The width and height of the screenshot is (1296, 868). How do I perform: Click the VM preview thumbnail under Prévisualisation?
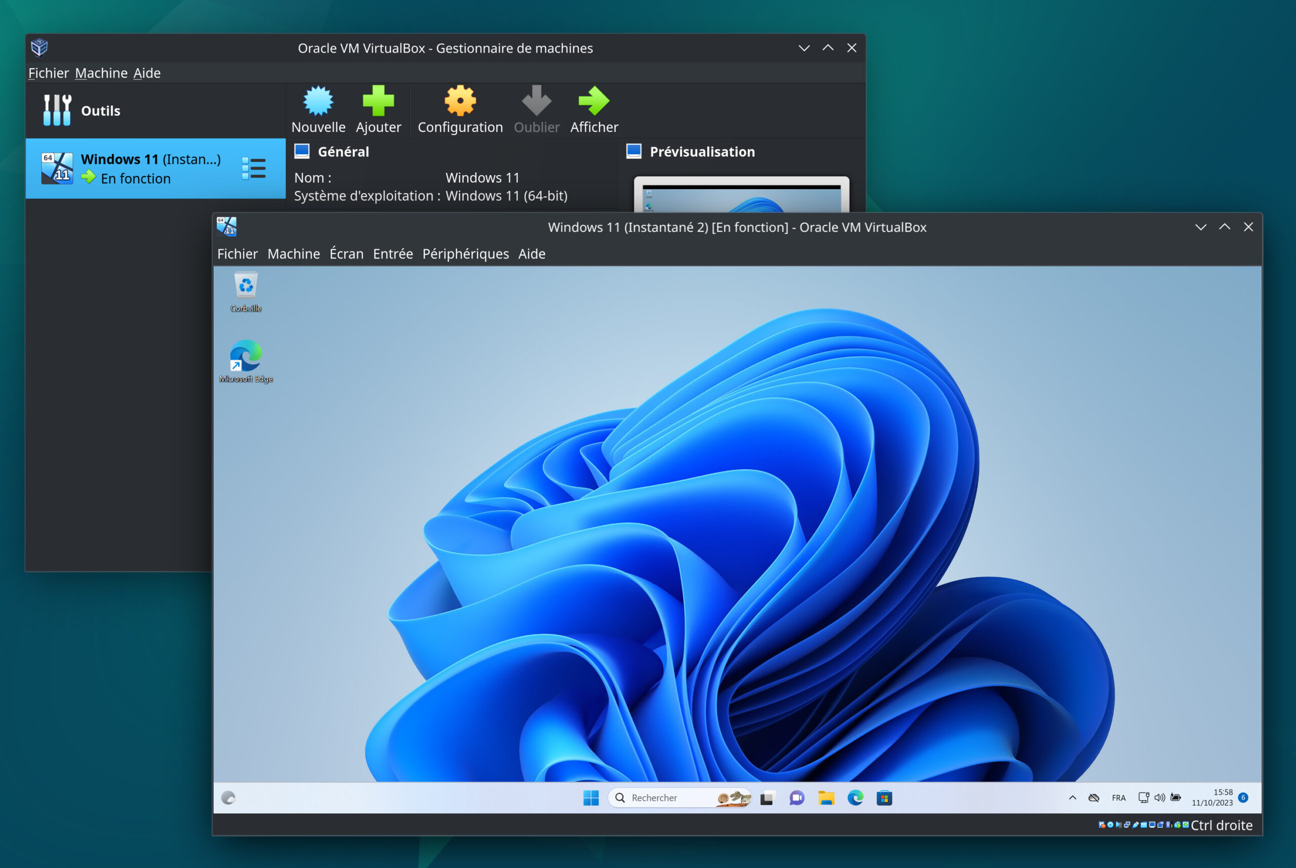tap(741, 194)
